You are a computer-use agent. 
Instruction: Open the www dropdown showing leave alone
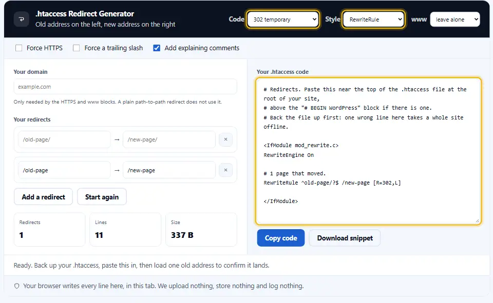(455, 19)
